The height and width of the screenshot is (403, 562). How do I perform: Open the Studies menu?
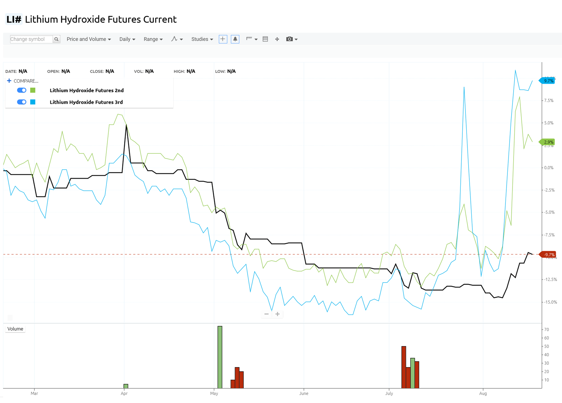click(x=202, y=39)
